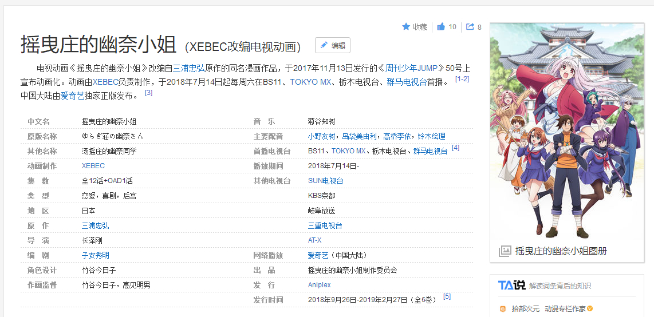The height and width of the screenshot is (317, 654).
Task: Click reference [1-2] superscript
Action: pos(462,79)
